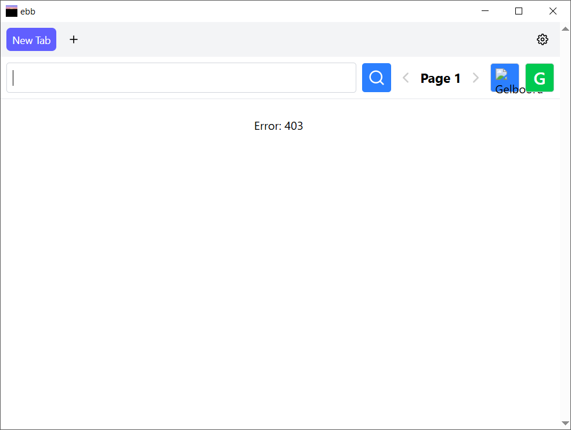Focus the search text input field
Viewport: 571px width, 430px height.
181,78
